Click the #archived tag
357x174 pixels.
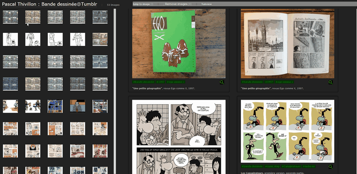coord(309,166)
